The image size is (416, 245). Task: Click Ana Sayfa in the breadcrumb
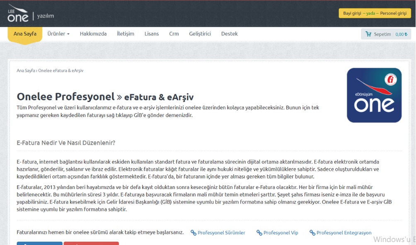[x=26, y=70]
